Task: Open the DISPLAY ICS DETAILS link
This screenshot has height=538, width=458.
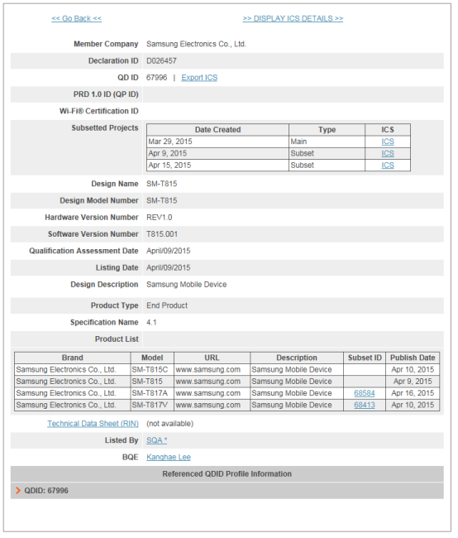Action: 293,18
